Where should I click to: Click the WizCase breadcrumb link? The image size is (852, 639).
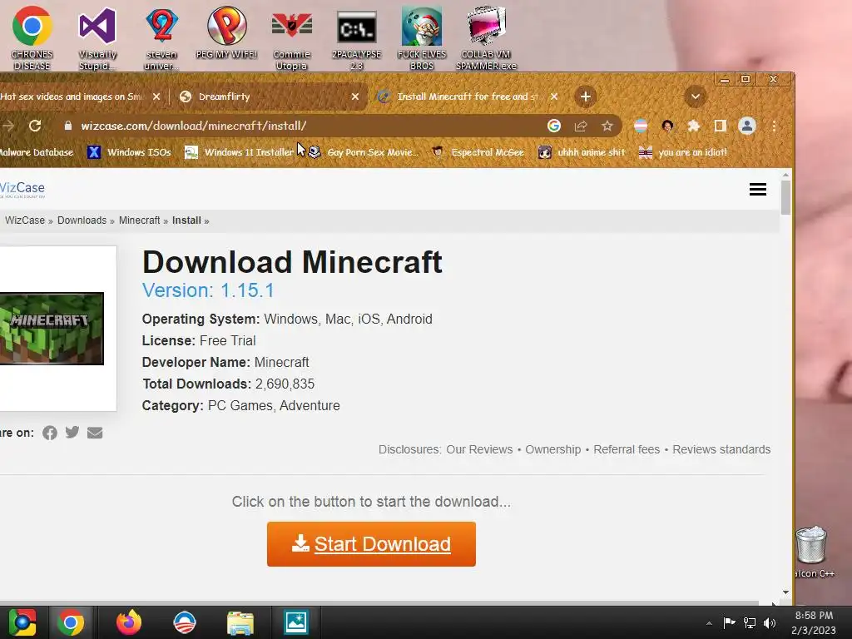point(25,220)
